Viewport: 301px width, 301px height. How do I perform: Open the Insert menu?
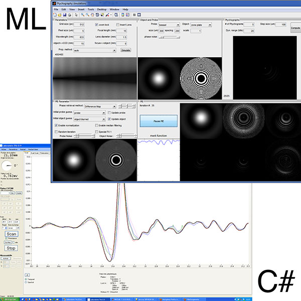tap(81, 9)
